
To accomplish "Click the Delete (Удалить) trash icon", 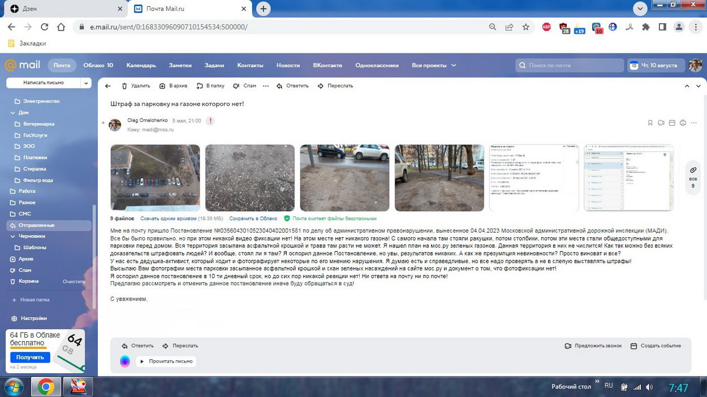I will pos(125,86).
